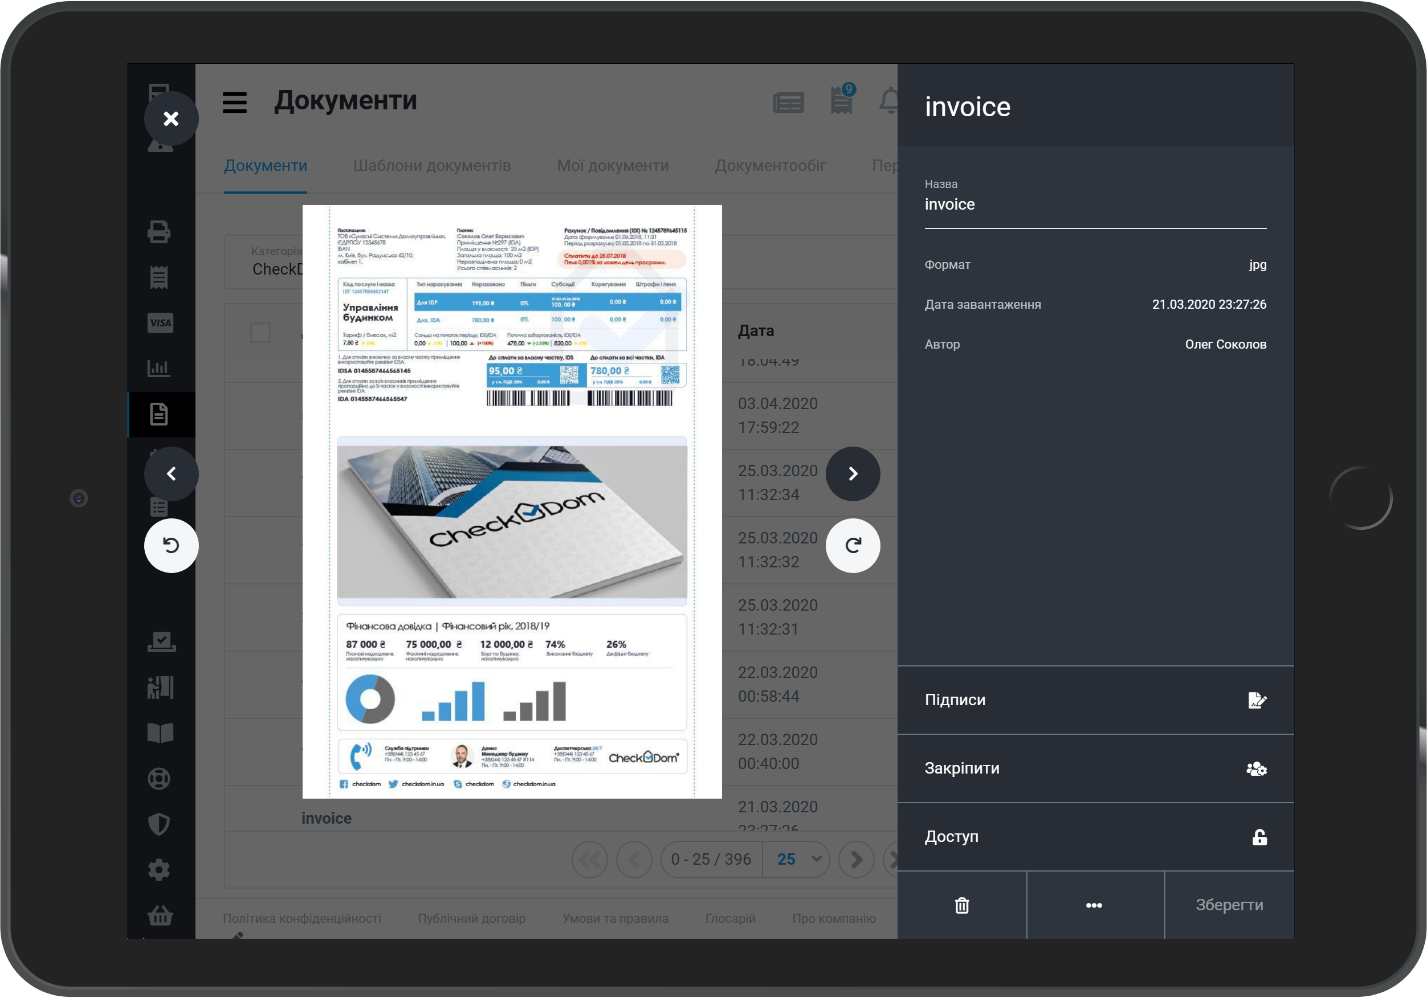This screenshot has height=998, width=1427.
Task: Click date 25.03.2020 11:32:34 row
Action: pyautogui.click(x=777, y=482)
